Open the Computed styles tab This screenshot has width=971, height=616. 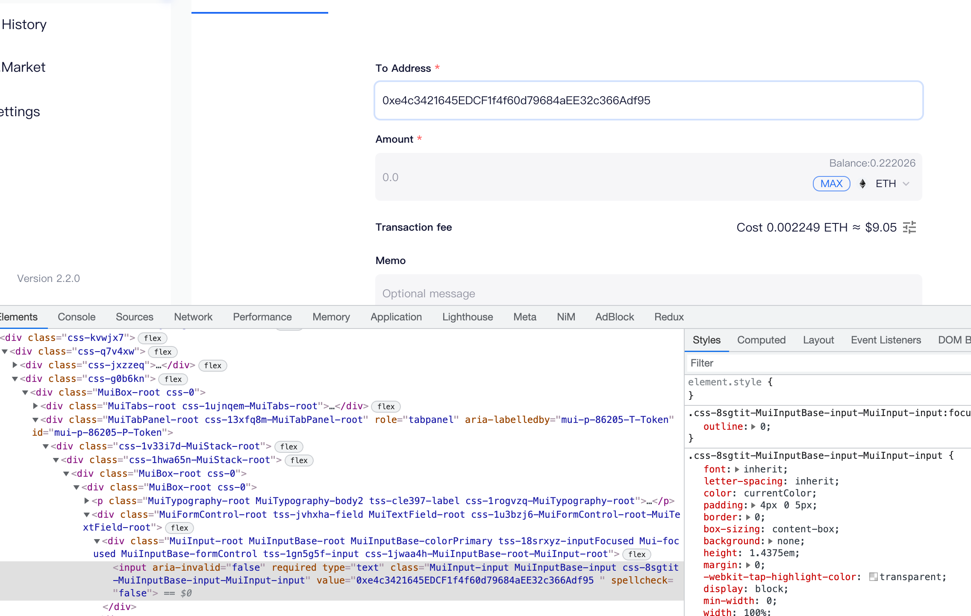point(761,340)
